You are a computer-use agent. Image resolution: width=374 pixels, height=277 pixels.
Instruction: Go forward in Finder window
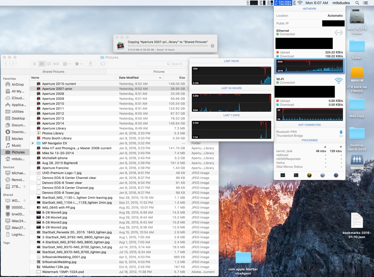click(13, 64)
